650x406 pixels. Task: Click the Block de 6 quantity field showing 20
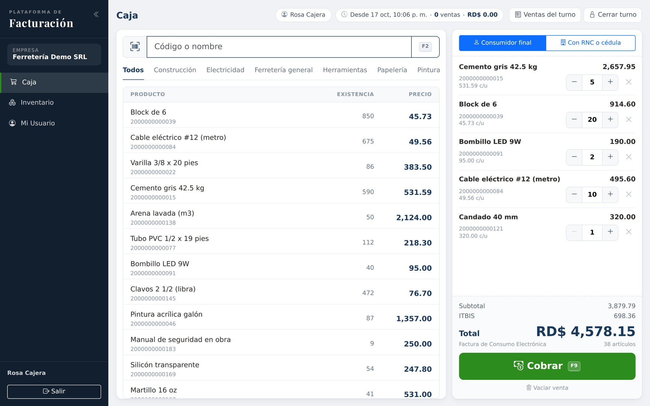[592, 120]
